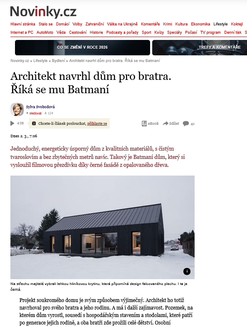The height and width of the screenshot is (327, 247).
Task: Click the photo info icon
Action: click(x=187, y=271)
